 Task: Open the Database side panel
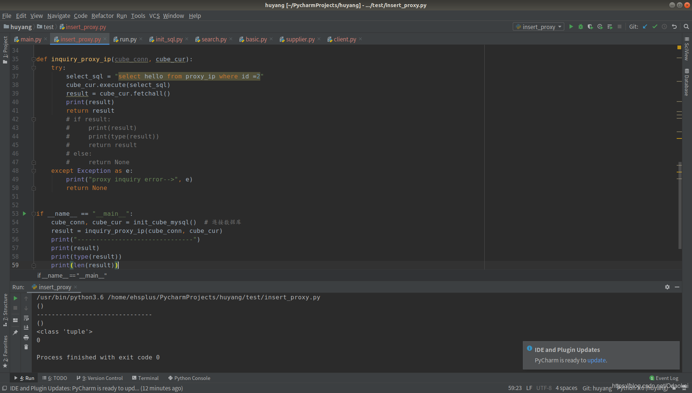pos(687,82)
